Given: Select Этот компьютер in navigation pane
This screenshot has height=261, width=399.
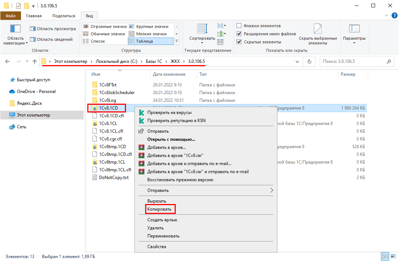Looking at the screenshot, I should pos(42,115).
